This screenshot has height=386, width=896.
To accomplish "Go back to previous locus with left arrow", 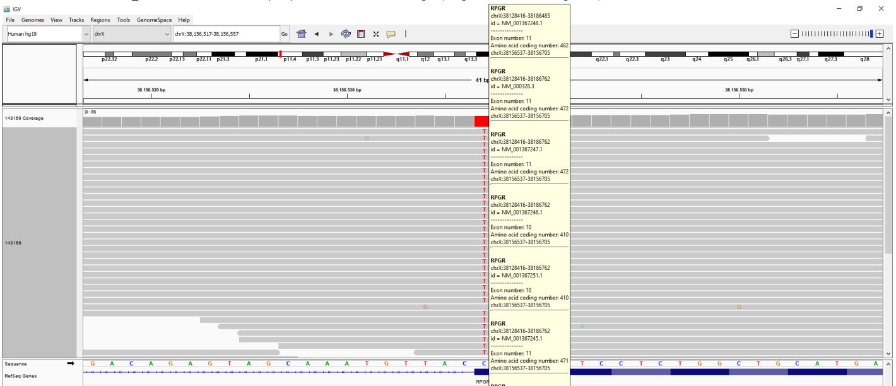I will (x=319, y=33).
